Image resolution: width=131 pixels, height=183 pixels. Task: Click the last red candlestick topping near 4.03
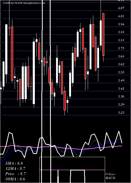(103, 34)
